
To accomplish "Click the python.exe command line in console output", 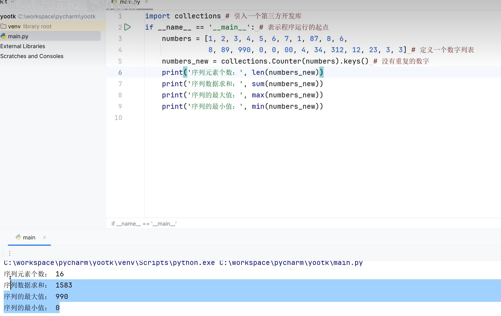I will (183, 263).
